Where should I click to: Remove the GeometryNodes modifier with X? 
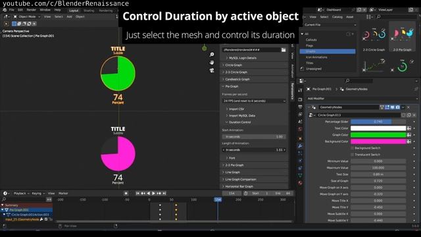click(x=409, y=107)
